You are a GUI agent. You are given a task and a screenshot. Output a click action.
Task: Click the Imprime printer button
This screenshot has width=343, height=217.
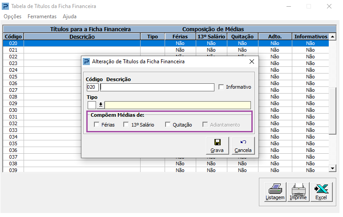coord(298,192)
